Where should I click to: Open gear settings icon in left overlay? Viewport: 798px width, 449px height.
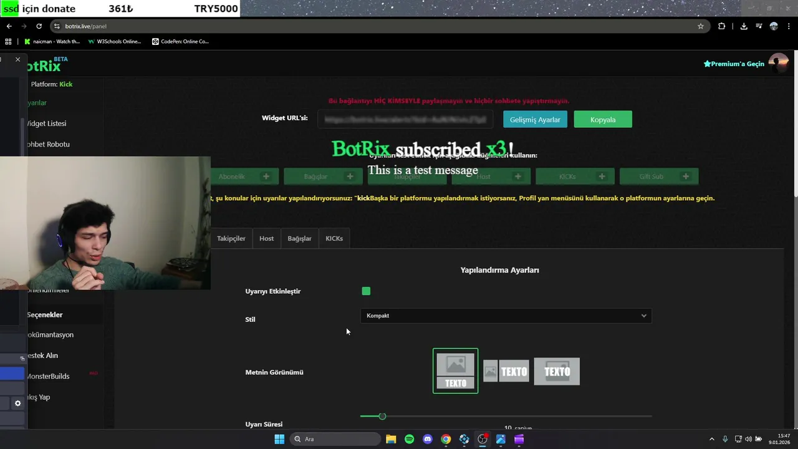17,403
